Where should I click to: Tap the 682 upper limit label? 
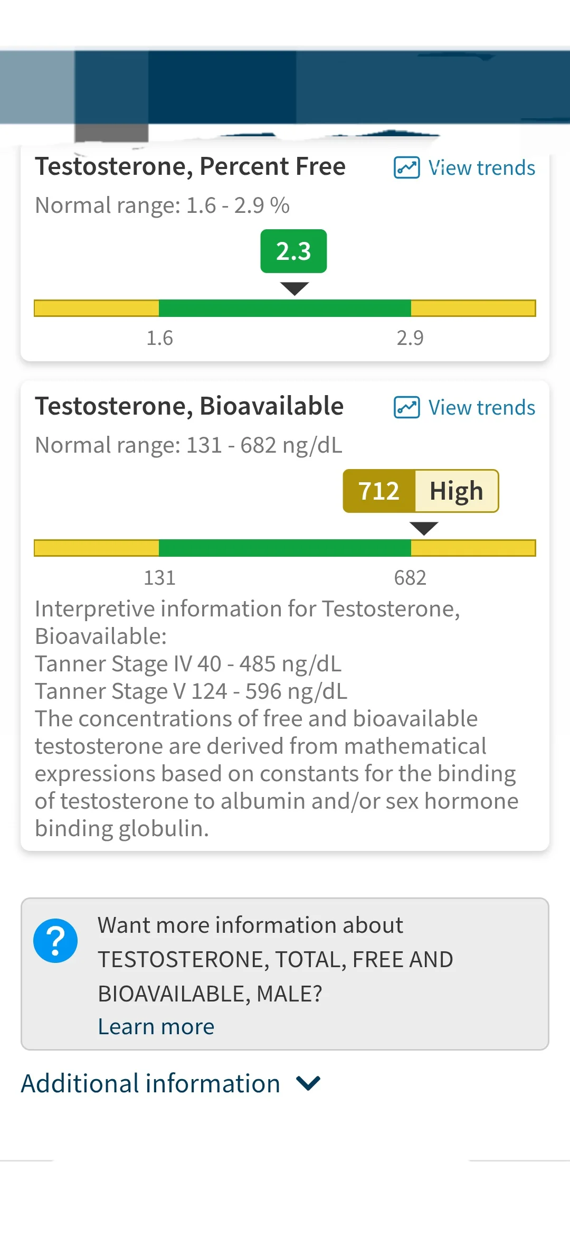tap(410, 578)
